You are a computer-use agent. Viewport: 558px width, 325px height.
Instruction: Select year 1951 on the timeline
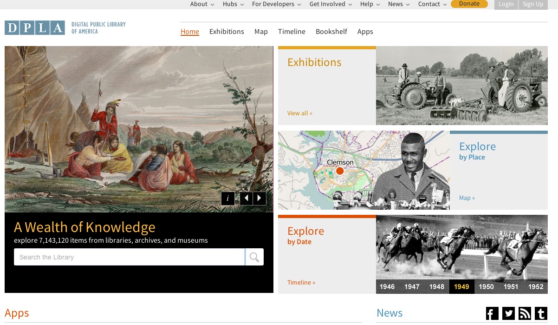[511, 287]
